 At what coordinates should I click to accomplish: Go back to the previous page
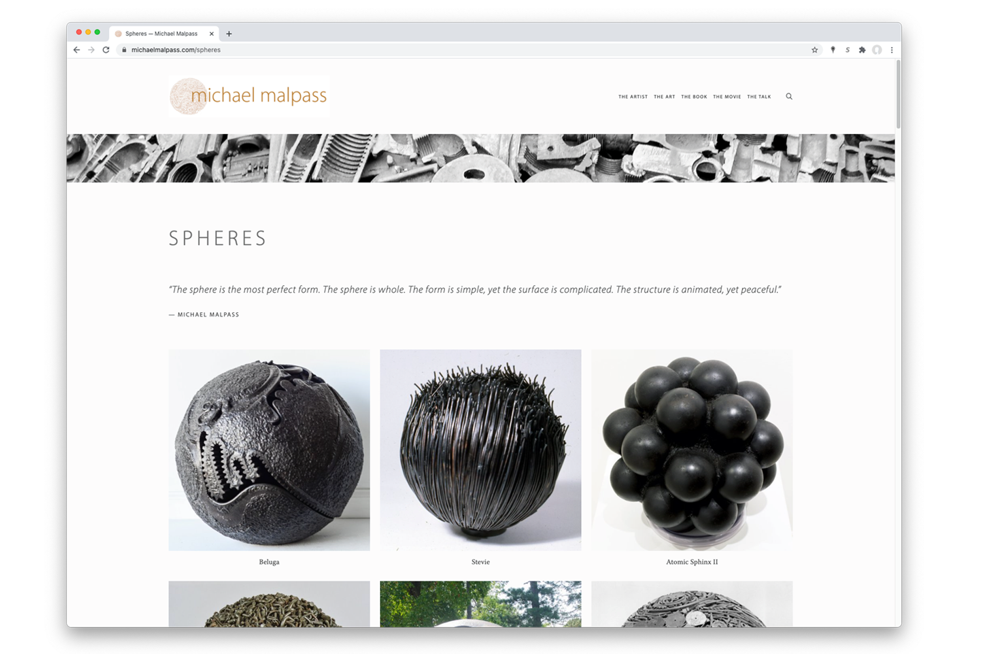point(77,50)
